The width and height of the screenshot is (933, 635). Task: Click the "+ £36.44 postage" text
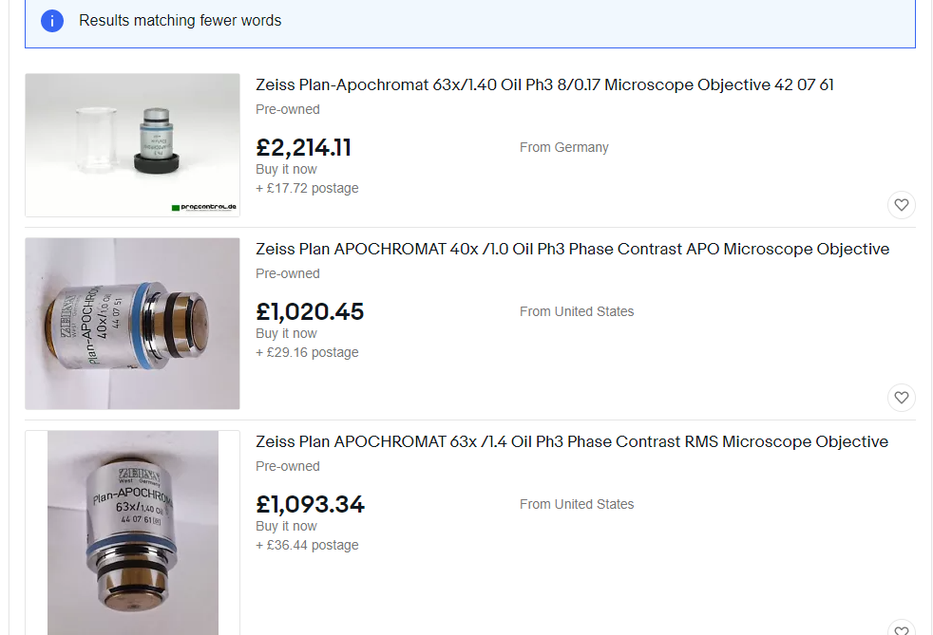(x=307, y=545)
